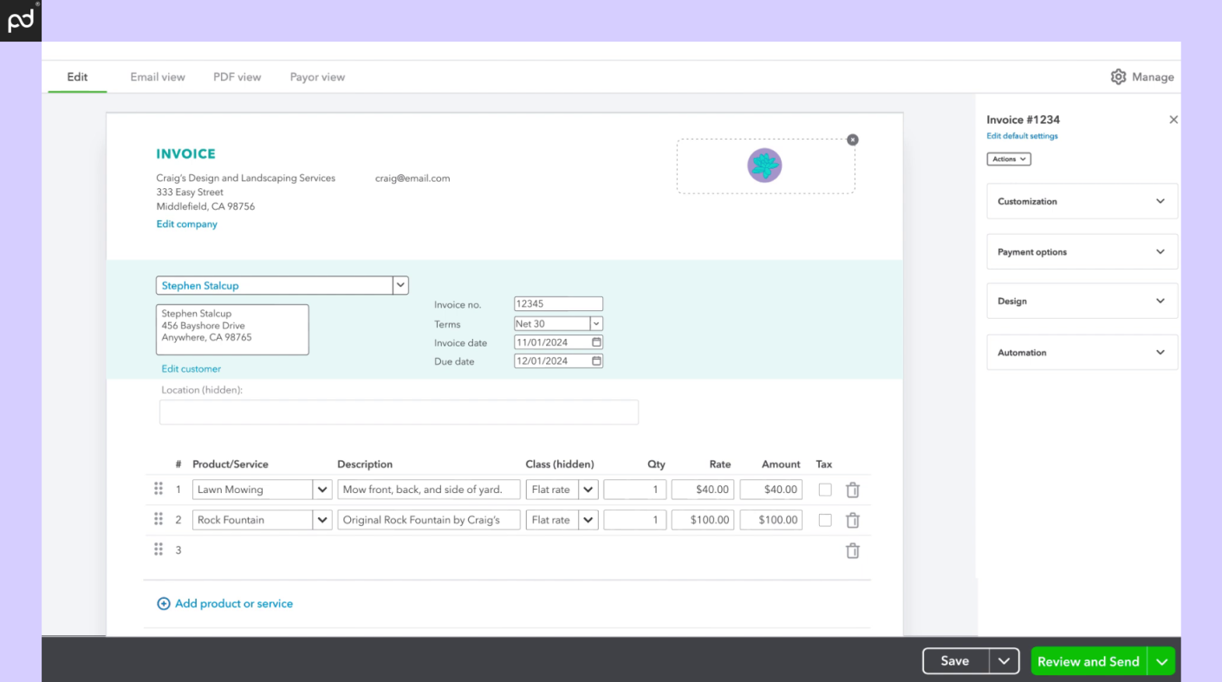
Task: Click the drag handle on row 1
Action: click(159, 489)
